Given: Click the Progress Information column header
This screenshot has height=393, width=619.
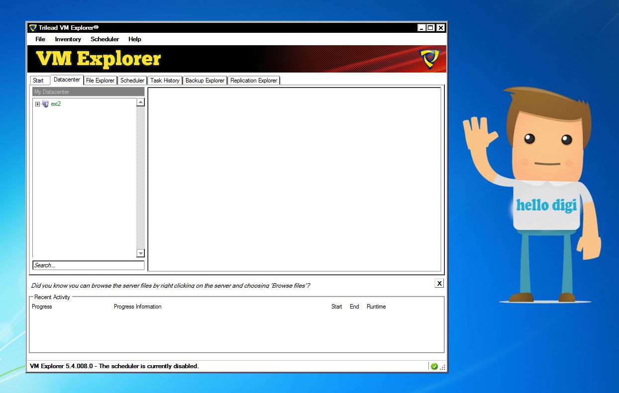Looking at the screenshot, I should coord(137,307).
